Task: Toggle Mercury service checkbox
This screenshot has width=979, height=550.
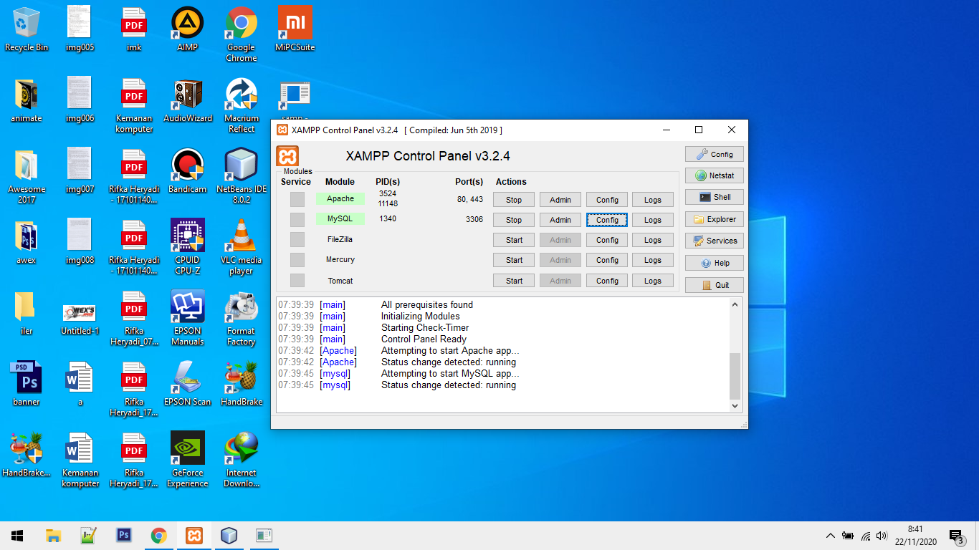Action: (x=297, y=260)
